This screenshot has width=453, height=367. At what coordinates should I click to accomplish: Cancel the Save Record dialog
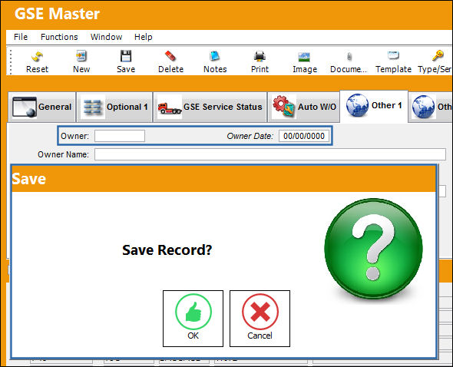coord(260,319)
